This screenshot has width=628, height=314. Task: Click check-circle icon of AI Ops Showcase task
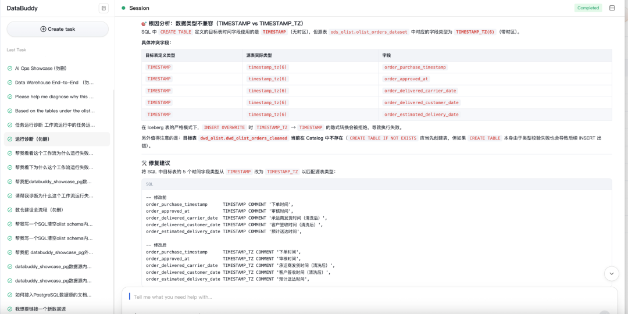(x=10, y=69)
